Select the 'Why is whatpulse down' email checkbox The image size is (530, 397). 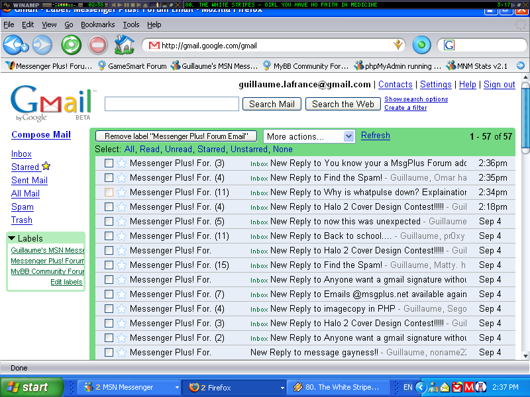109,192
